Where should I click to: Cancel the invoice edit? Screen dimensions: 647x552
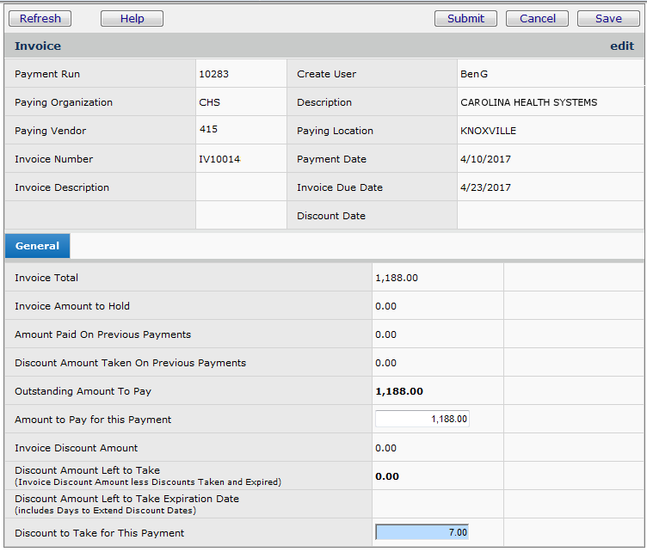(537, 18)
